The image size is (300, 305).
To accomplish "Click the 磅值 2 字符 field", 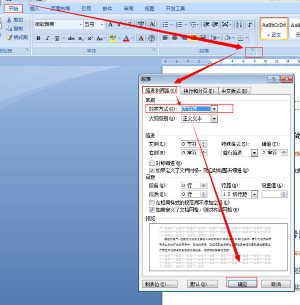I will (x=274, y=153).
